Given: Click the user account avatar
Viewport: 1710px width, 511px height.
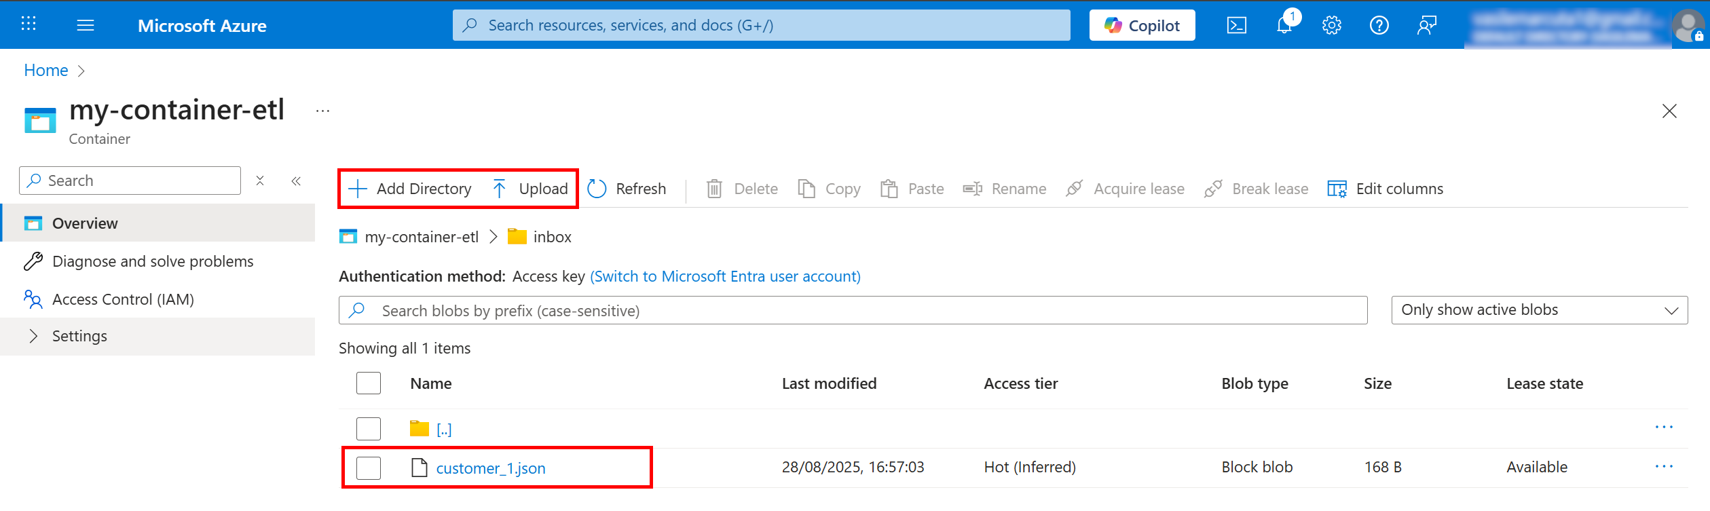Looking at the screenshot, I should [x=1688, y=25].
